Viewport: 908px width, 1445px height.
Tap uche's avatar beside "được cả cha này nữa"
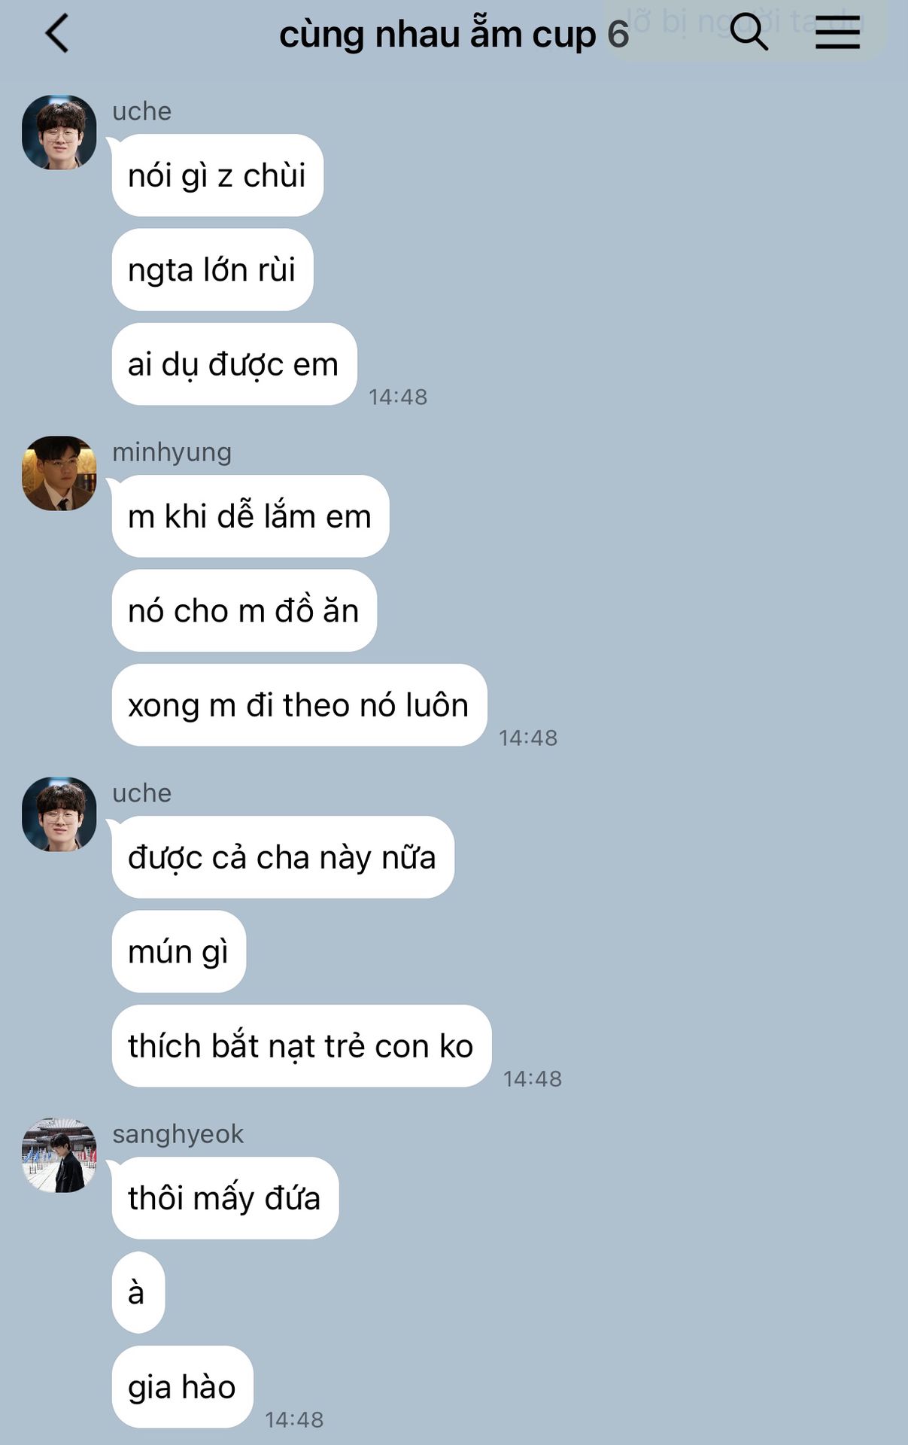[59, 814]
